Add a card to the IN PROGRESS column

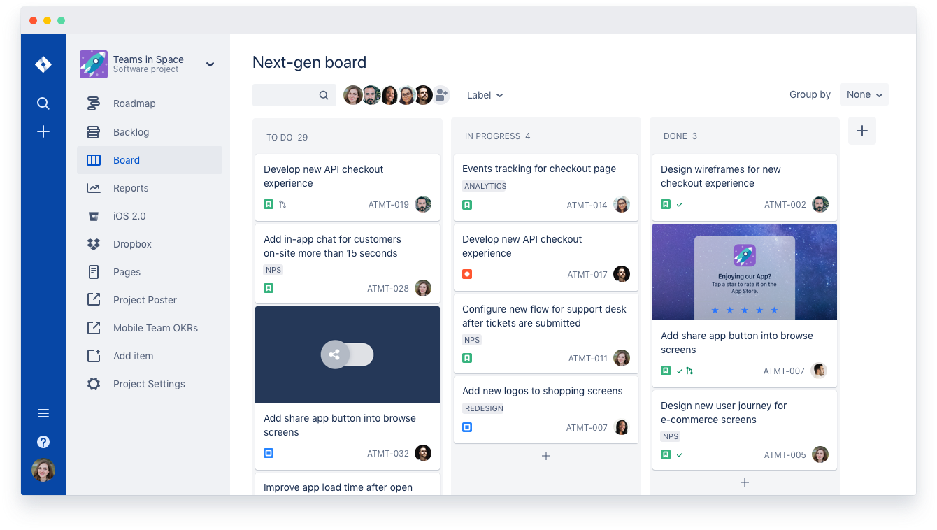point(545,455)
